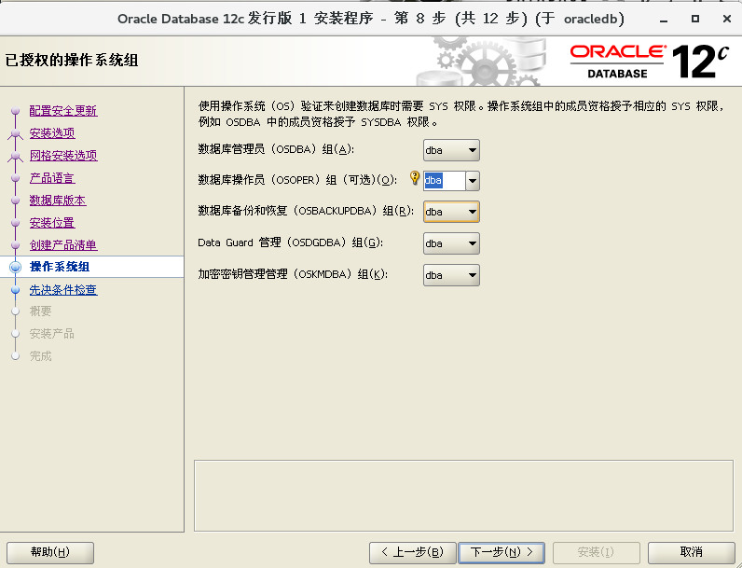Click the Oracle Database 12c logo
This screenshot has height=568, width=742.
pyautogui.click(x=649, y=62)
